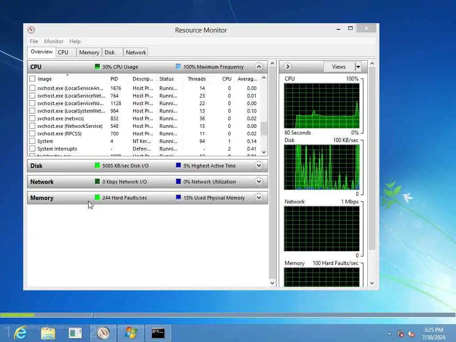Click the Disk activity graph
The width and height of the screenshot is (456, 342).
coord(322,167)
